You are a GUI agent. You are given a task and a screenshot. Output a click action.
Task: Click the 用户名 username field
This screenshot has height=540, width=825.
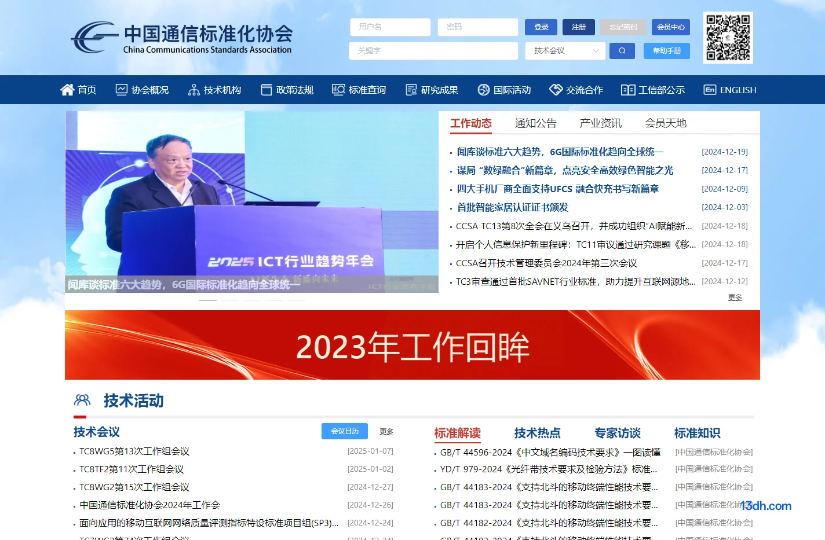pos(390,27)
